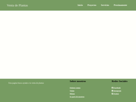This screenshot has height=102, width=136.
Task: Click the Sobre nosotros heading
Action: coord(78,81)
